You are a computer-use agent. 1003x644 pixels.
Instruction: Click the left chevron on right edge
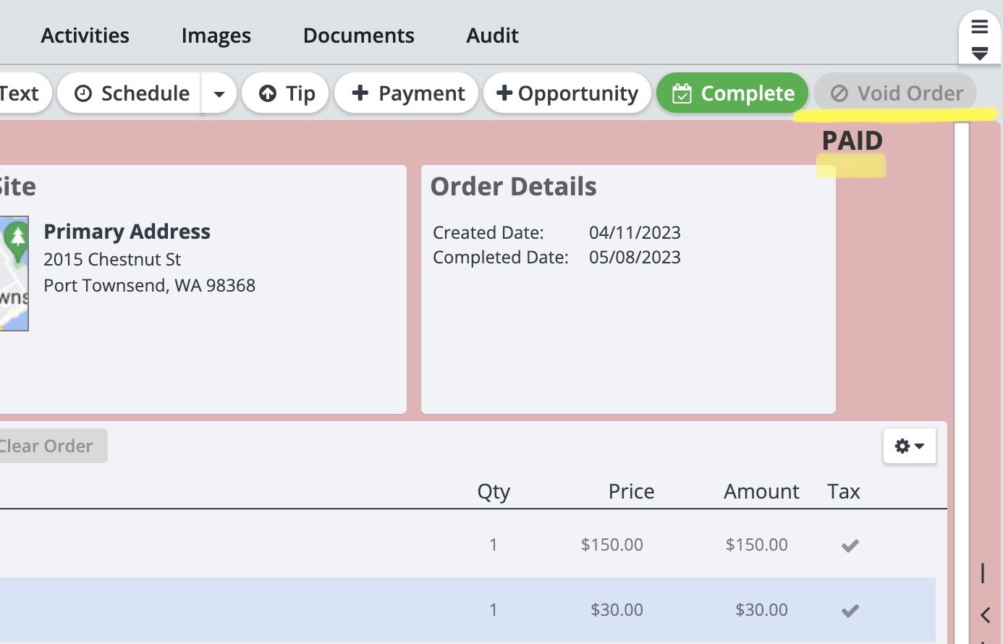pyautogui.click(x=985, y=615)
